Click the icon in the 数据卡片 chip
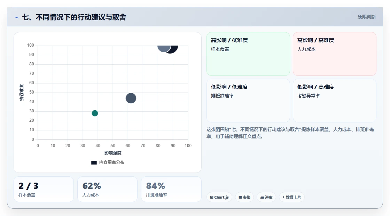Screen dimensions: 390x216 coord(283,197)
